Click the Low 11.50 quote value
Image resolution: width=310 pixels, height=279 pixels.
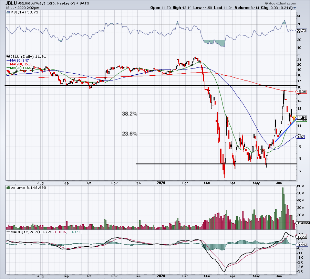[203, 8]
